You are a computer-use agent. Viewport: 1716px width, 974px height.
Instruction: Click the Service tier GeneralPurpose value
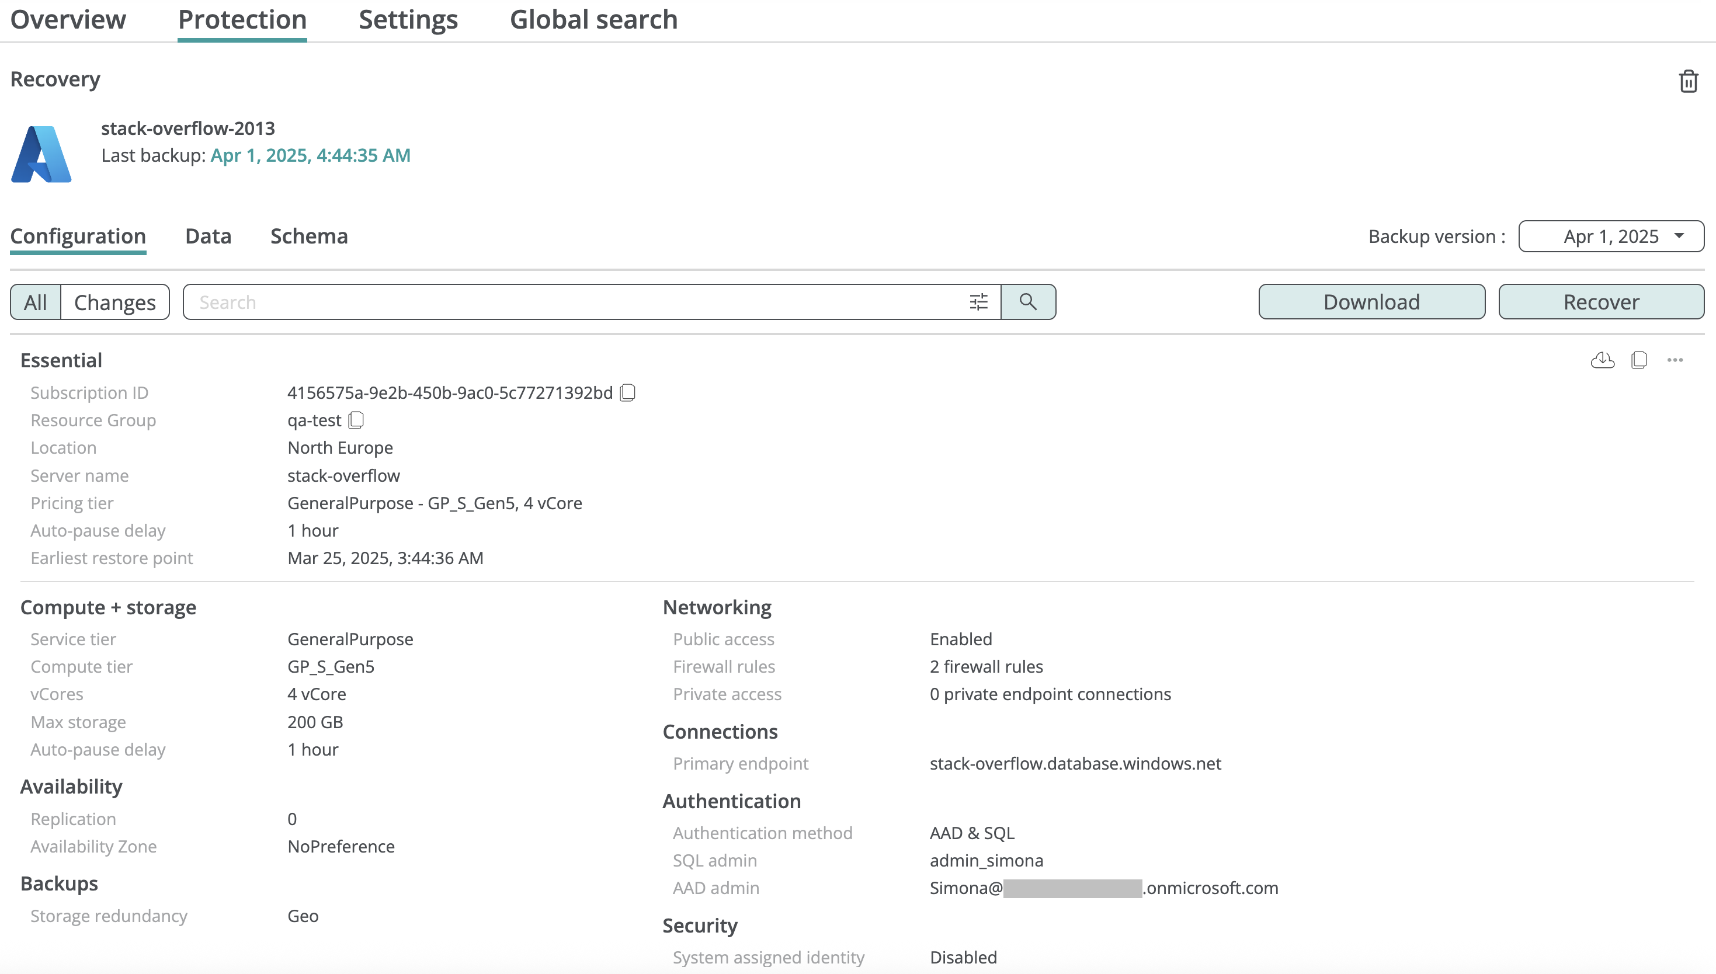pyautogui.click(x=350, y=639)
